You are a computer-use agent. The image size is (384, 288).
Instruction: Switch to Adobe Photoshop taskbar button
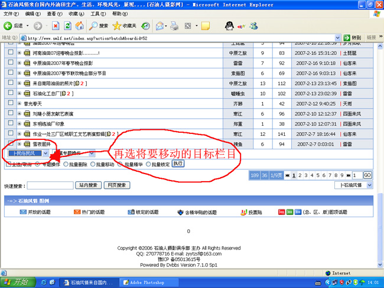coord(148,282)
